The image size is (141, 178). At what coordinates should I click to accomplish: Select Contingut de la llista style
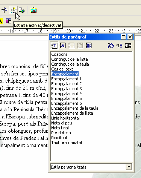click(70, 59)
